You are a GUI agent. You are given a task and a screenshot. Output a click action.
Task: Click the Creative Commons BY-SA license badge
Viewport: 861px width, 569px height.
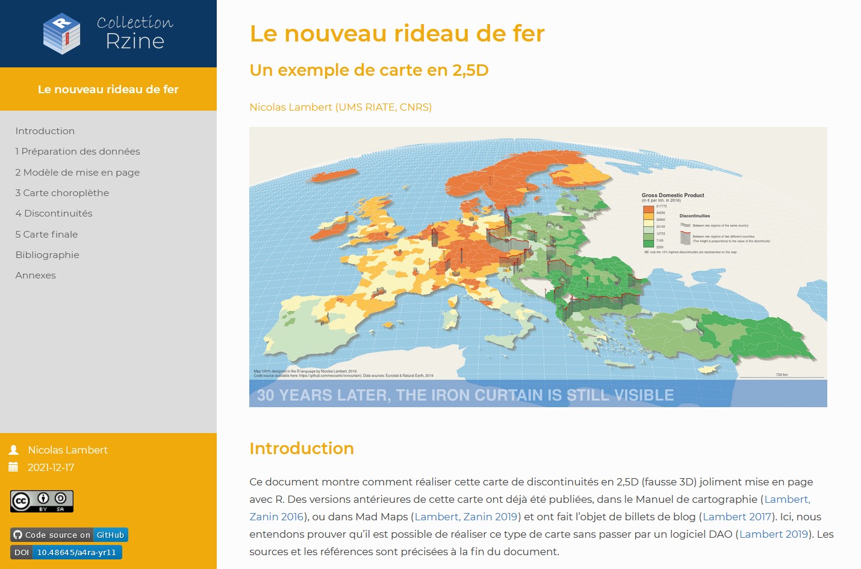[42, 501]
